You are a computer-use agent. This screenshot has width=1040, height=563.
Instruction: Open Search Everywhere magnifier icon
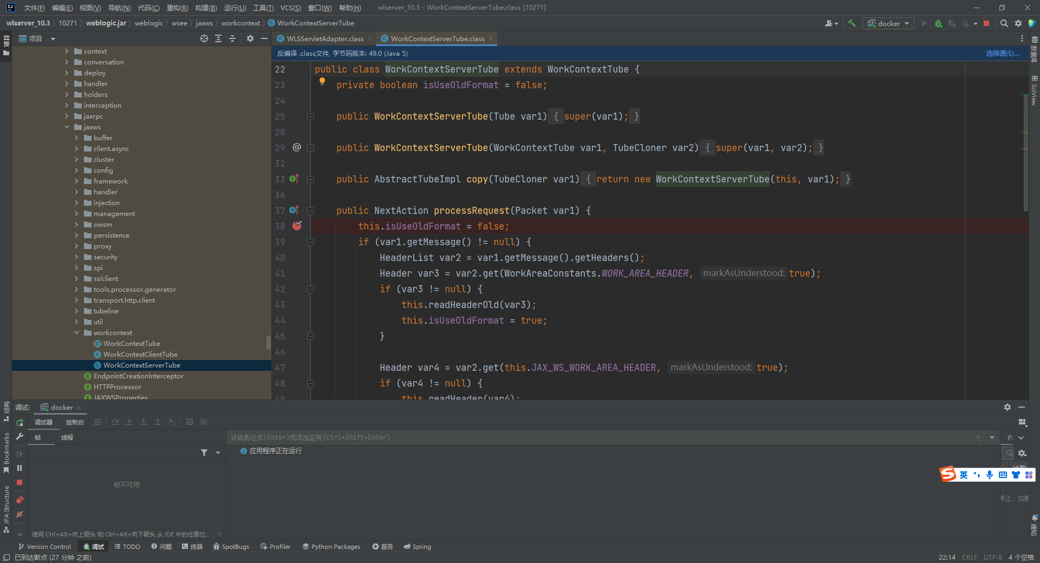(1004, 23)
